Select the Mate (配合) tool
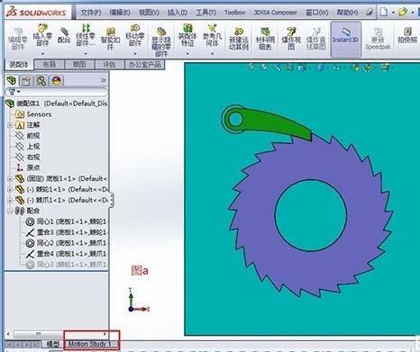The width and height of the screenshot is (420, 352). [x=64, y=35]
